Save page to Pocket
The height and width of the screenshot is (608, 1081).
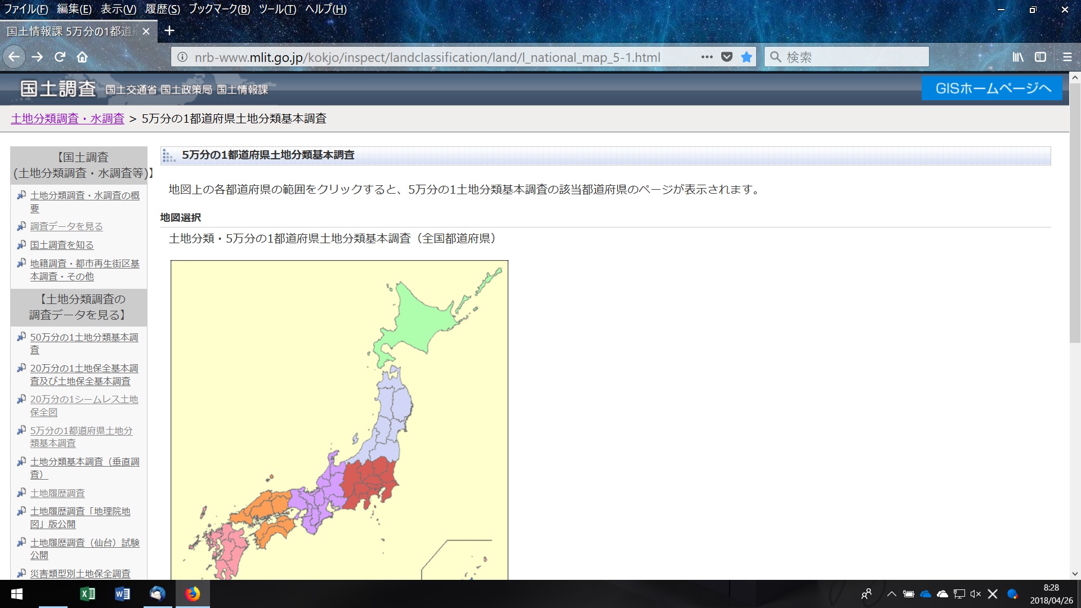[x=727, y=57]
